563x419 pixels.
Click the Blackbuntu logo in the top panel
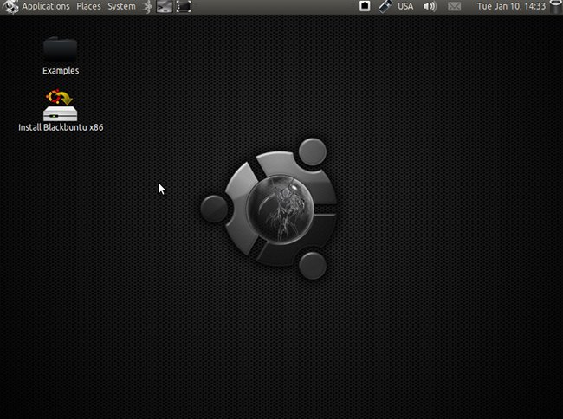coord(10,7)
